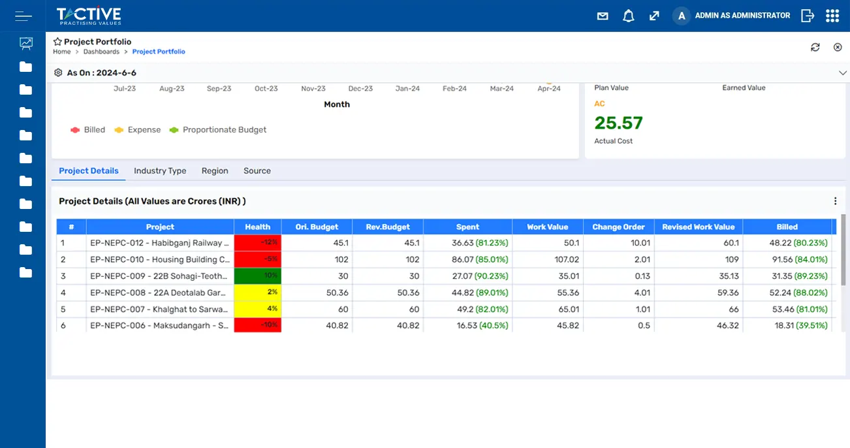Refresh the Project Portfolio dashboard

[815, 47]
